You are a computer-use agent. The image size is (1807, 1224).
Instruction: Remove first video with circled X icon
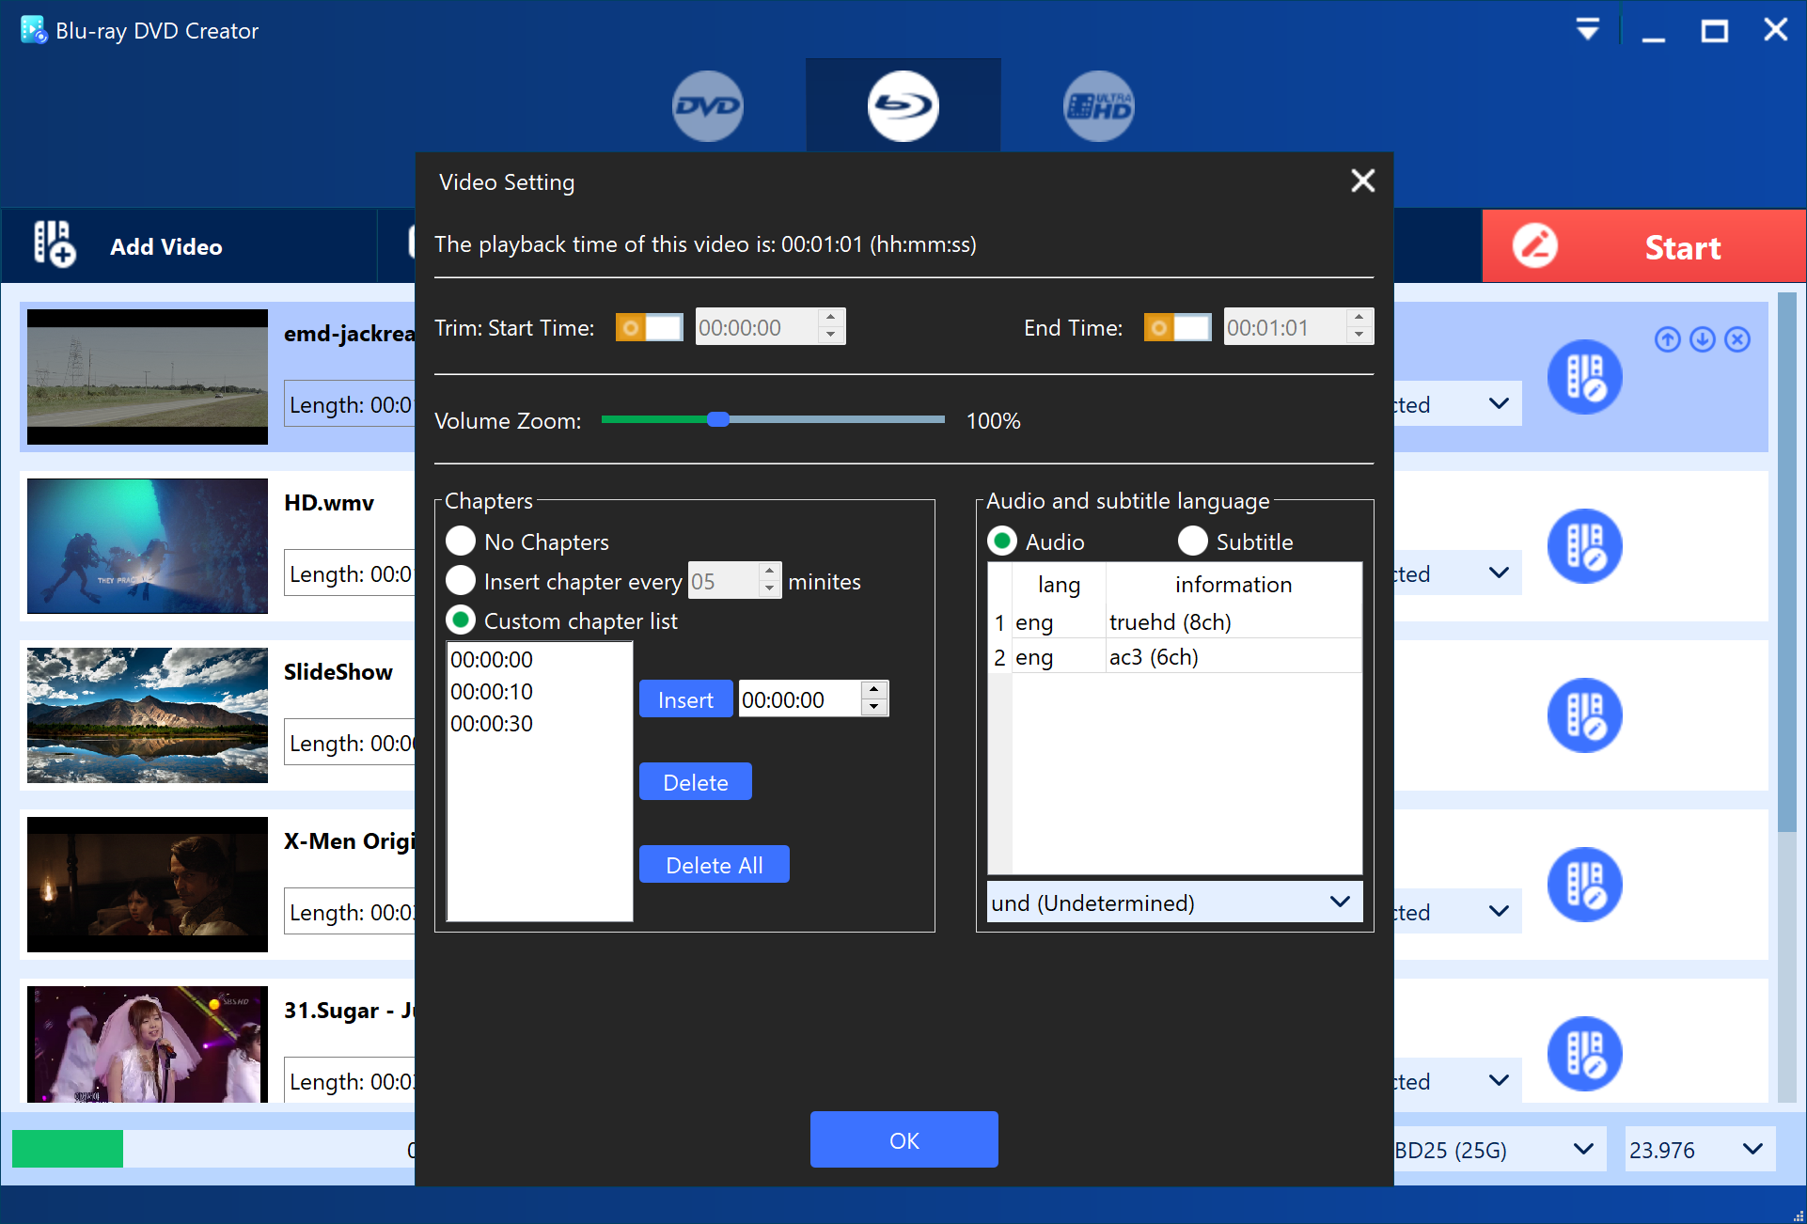(1737, 339)
